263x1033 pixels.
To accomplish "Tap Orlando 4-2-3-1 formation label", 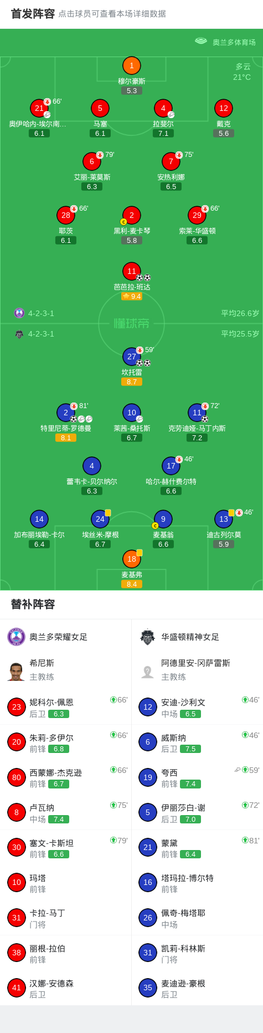I will click(x=41, y=313).
